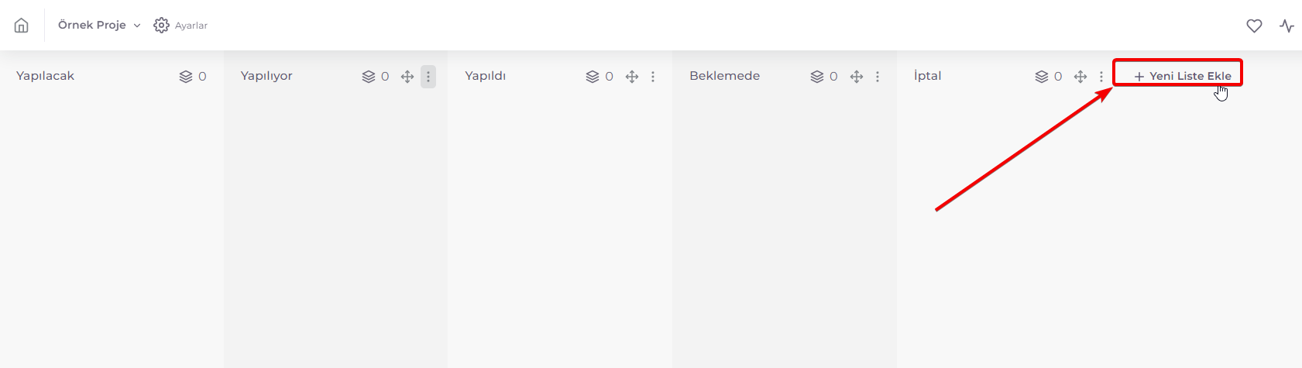Open the activity pulse icon
Screen dimensions: 1302x368
(x=1287, y=26)
